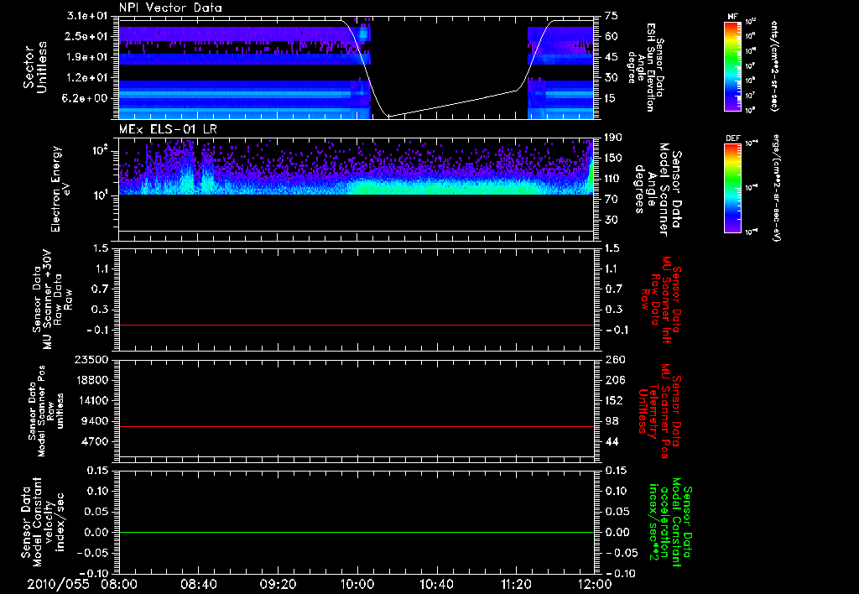This screenshot has height=594, width=859.
Task: Click the 1.9e+01 sector tick value
Action: 86,57
